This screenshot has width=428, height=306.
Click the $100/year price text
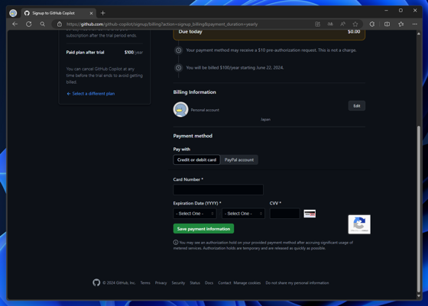(x=134, y=53)
